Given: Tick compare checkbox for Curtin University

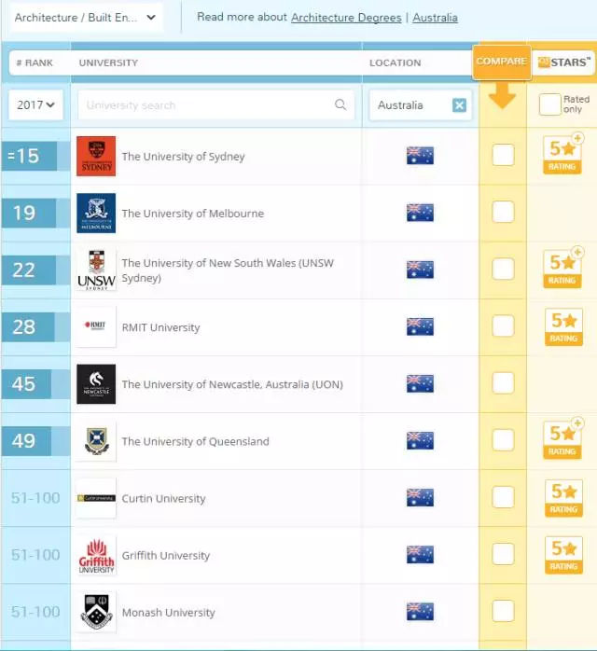Looking at the screenshot, I should 503,496.
